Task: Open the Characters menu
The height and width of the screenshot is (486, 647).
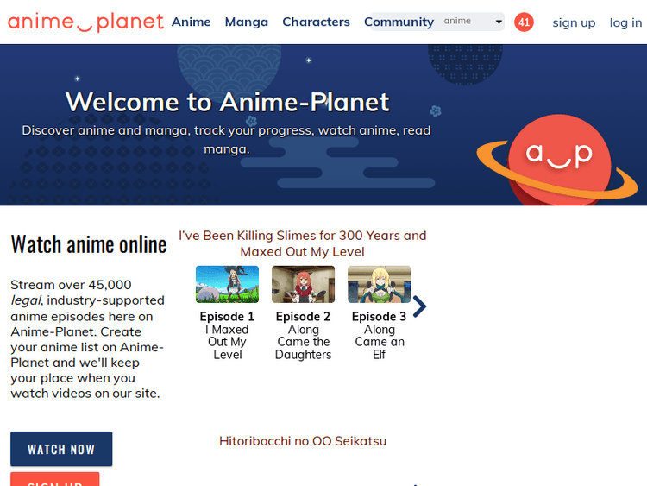Action: click(316, 22)
